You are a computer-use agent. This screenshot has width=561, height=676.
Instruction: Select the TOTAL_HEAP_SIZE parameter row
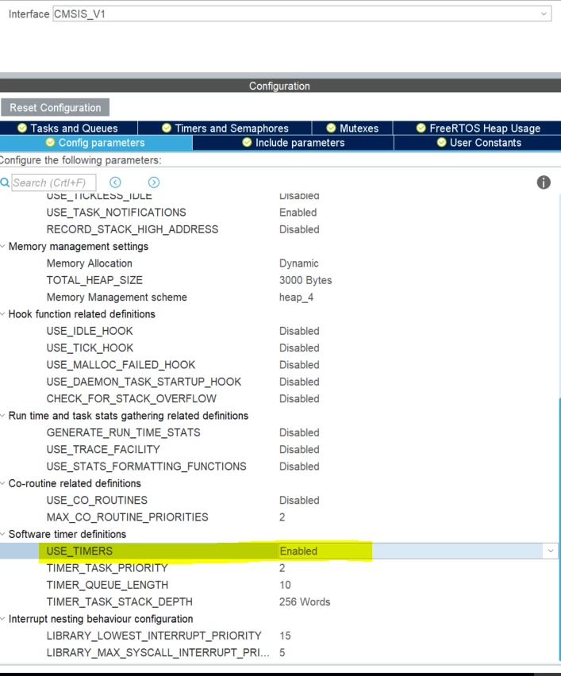[x=279, y=280]
